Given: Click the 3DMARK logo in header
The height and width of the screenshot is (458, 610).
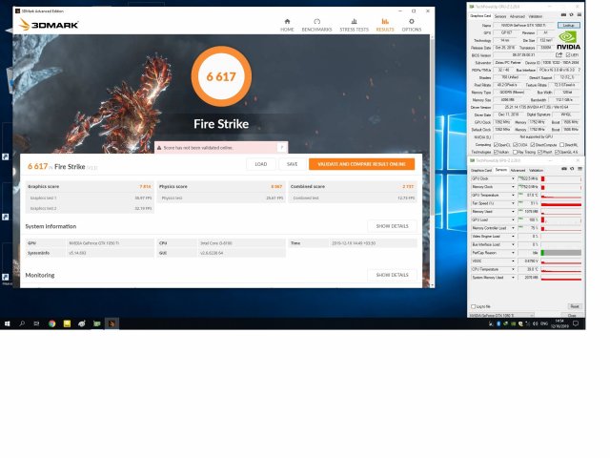Looking at the screenshot, I should coord(49,25).
